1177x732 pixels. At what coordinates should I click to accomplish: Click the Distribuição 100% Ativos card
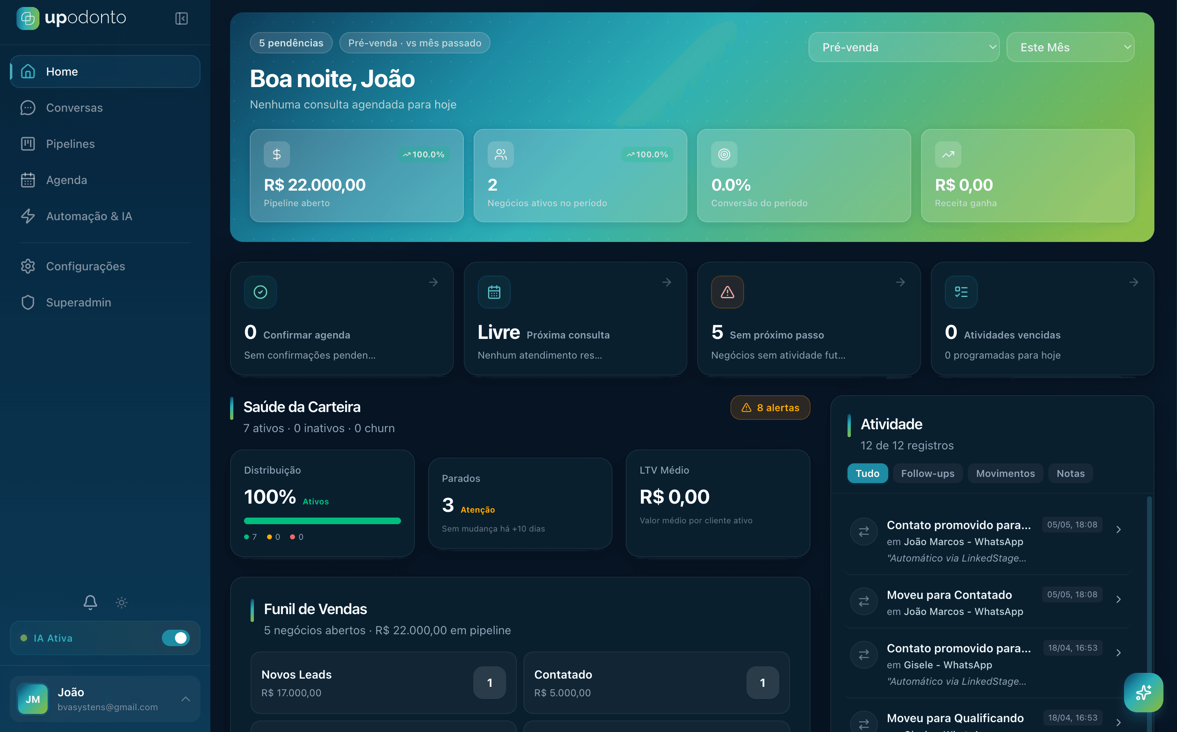point(322,504)
